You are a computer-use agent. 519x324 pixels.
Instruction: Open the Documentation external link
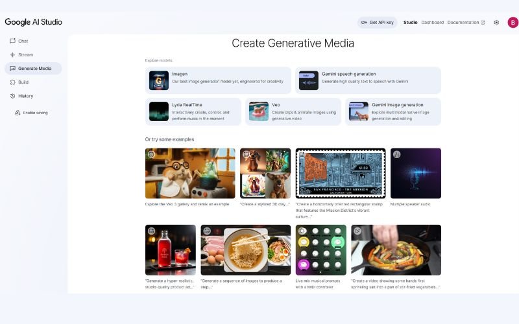click(x=465, y=22)
